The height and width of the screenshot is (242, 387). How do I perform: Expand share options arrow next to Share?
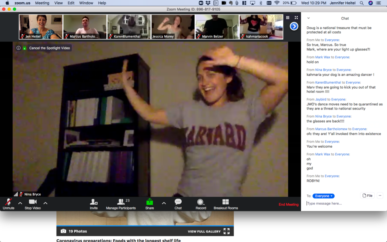(164, 203)
